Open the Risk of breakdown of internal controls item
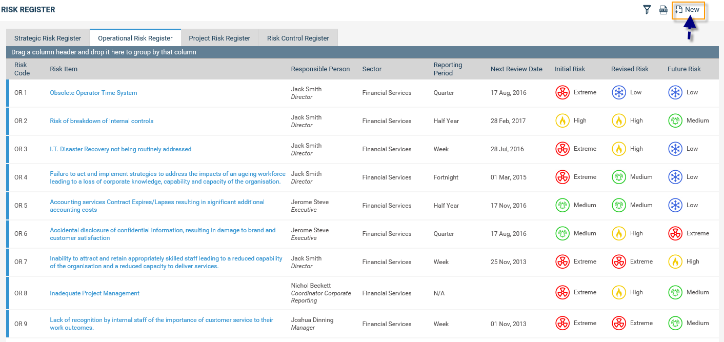This screenshot has height=342, width=724. tap(102, 120)
